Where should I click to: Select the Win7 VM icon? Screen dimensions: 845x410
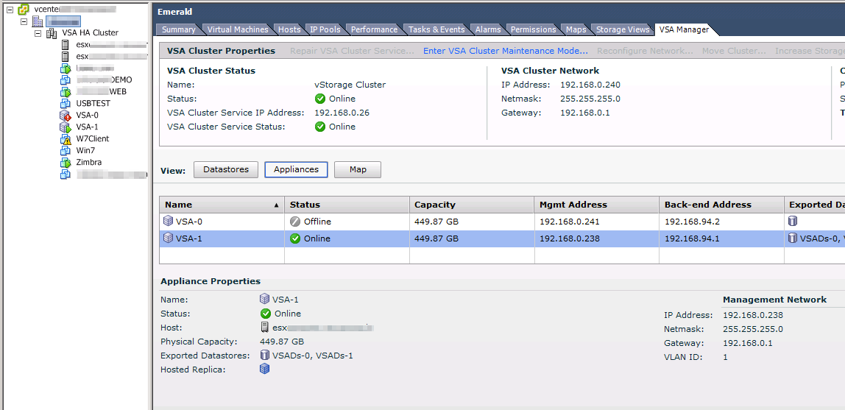(x=66, y=150)
